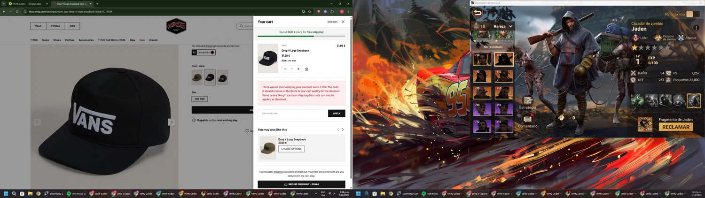The height and width of the screenshot is (198, 705).
Task: Click the free shipping progress bar
Action: (301, 36)
